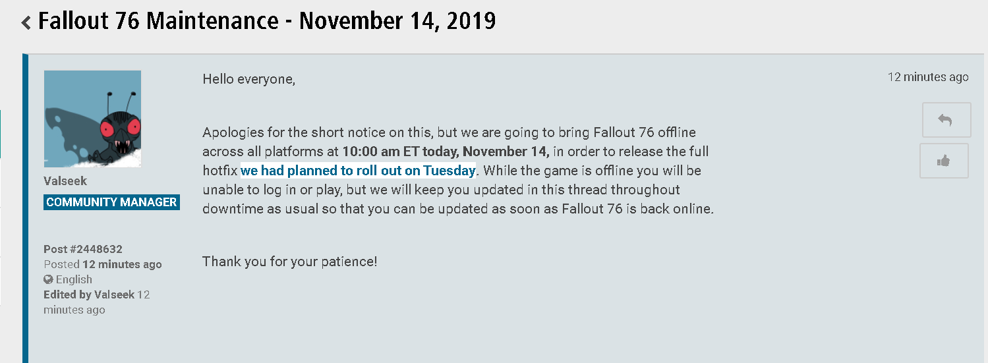Click the globe icon next to English

(48, 279)
